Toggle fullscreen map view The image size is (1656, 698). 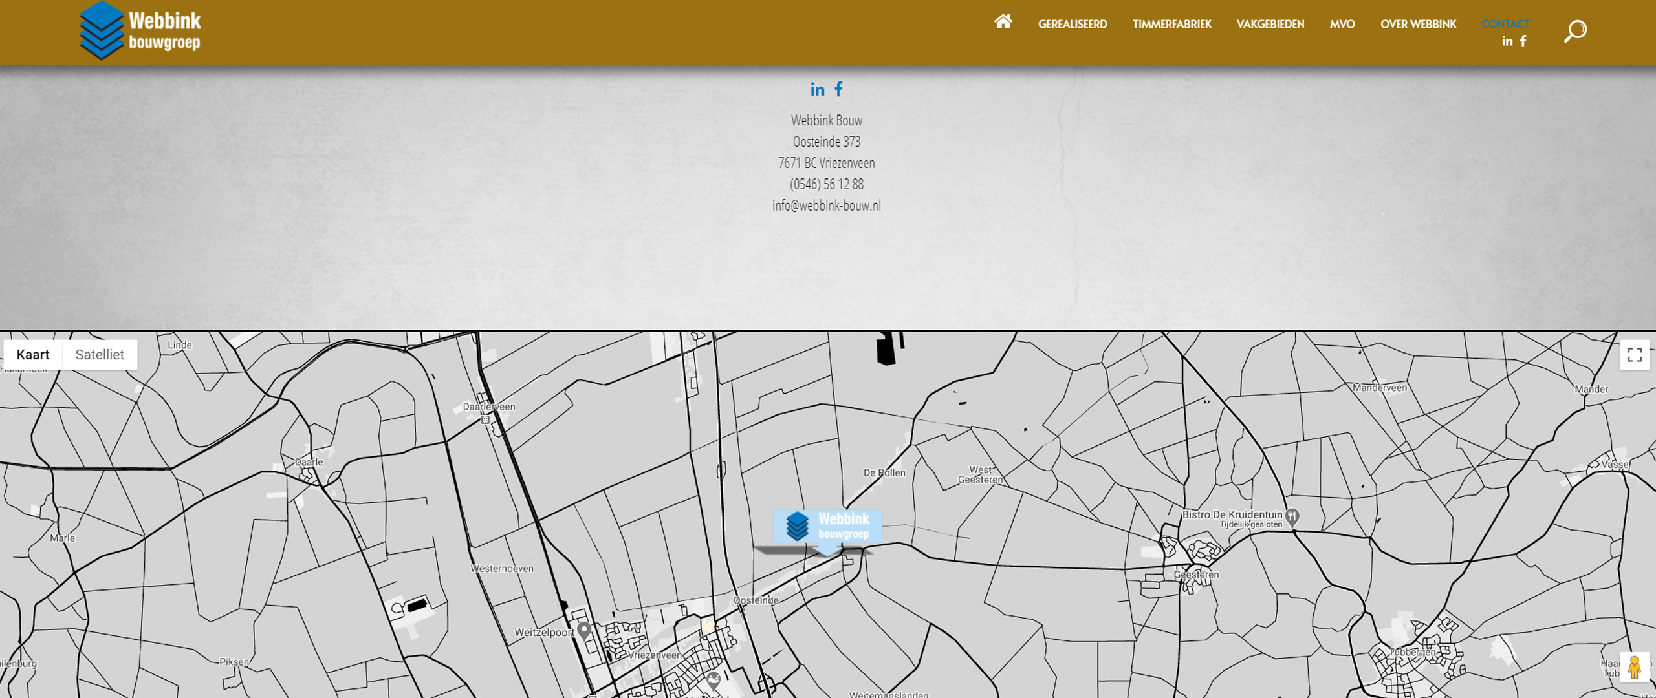[x=1635, y=355]
